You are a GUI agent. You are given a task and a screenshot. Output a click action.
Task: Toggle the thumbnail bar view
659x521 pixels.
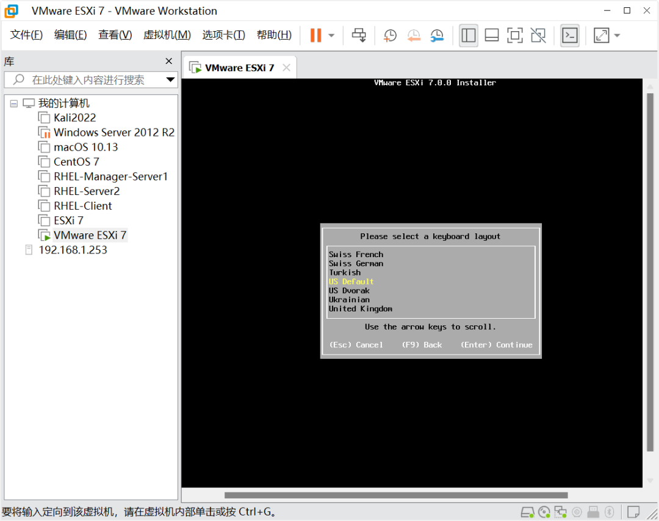[x=492, y=35]
